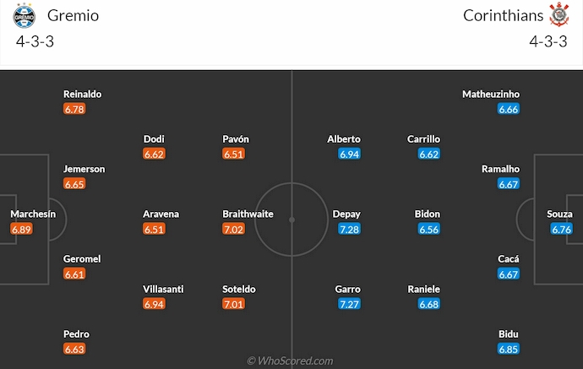Image resolution: width=583 pixels, height=369 pixels.
Task: Click the WhoScored.com watermark
Action: pyautogui.click(x=290, y=361)
